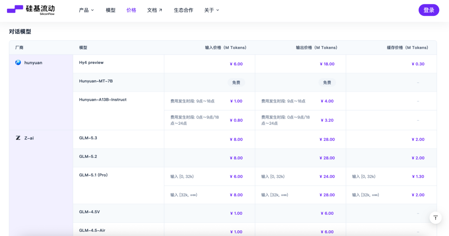
Task: Click the GLM-4.5V model name
Action: 90,212
